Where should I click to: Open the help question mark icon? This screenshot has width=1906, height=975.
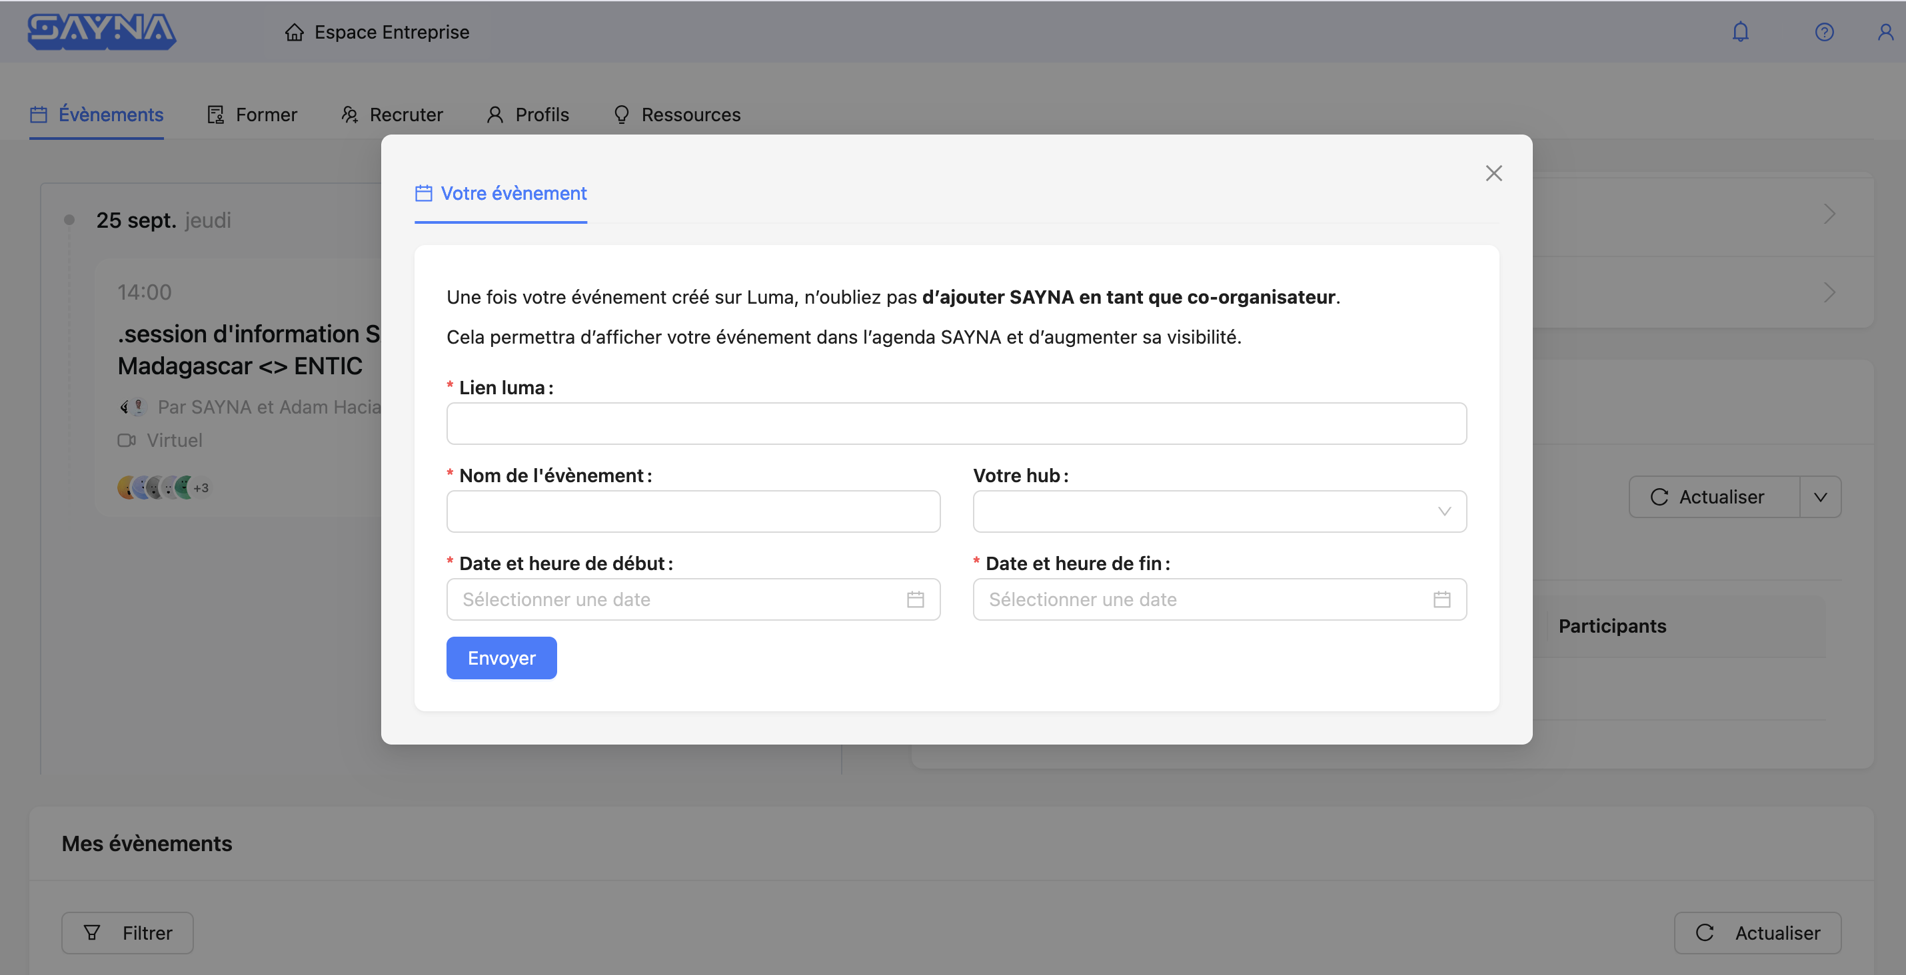[1824, 32]
